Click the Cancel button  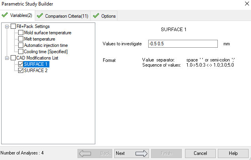coord(200,153)
